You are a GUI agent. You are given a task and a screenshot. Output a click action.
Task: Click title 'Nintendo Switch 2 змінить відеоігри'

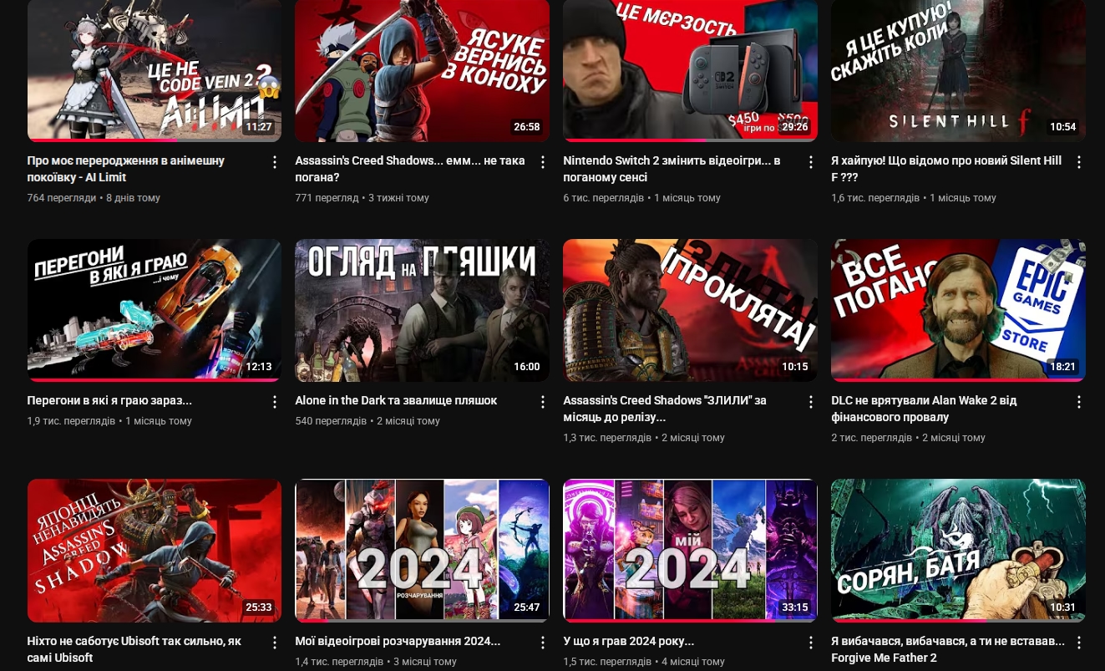(672, 169)
